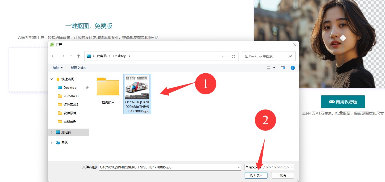385x182 pixels.
Task: Refresh the Desktop folder listing
Action: [233, 56]
